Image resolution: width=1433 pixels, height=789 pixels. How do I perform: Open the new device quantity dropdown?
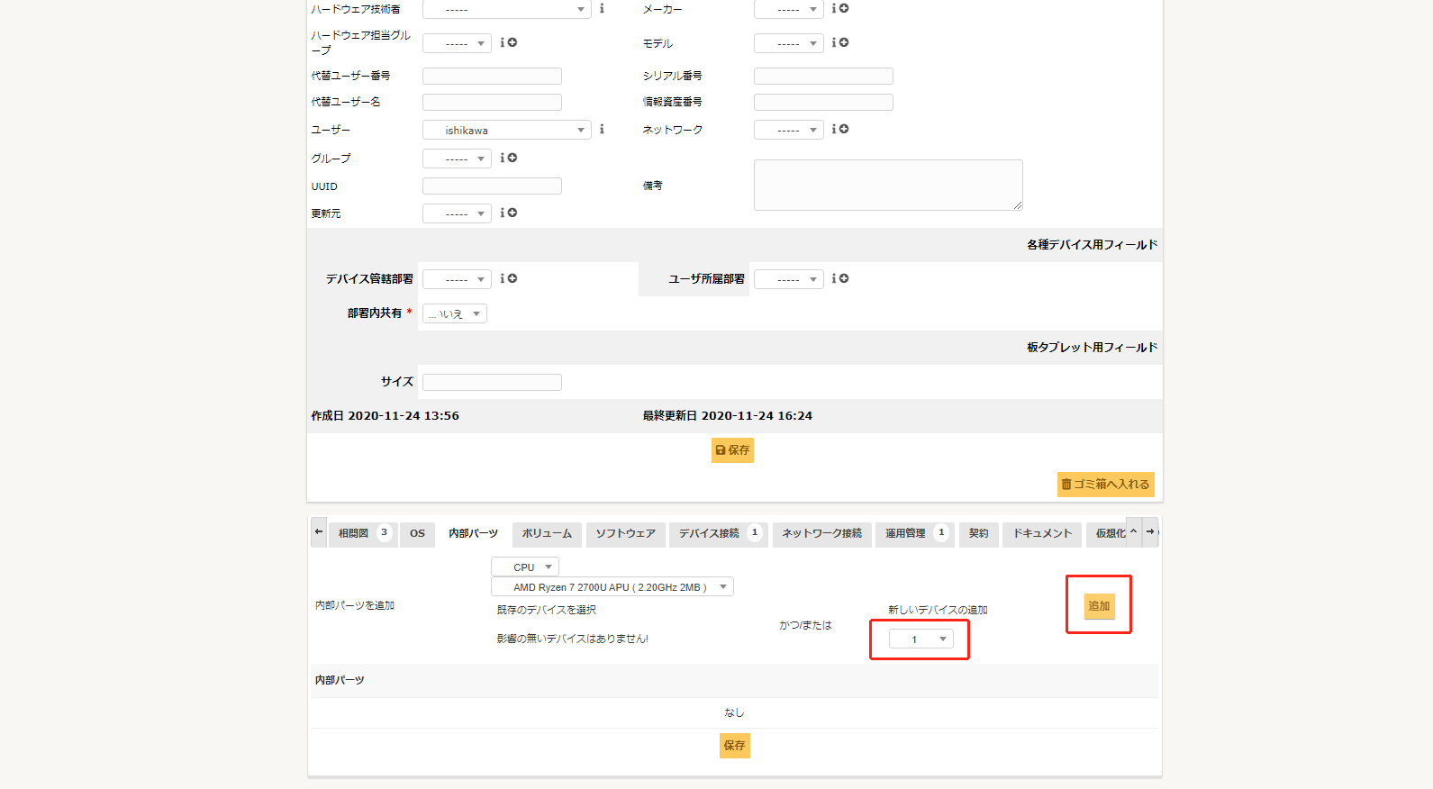point(921,639)
